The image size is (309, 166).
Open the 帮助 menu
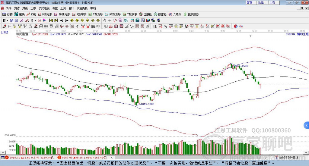93,8
